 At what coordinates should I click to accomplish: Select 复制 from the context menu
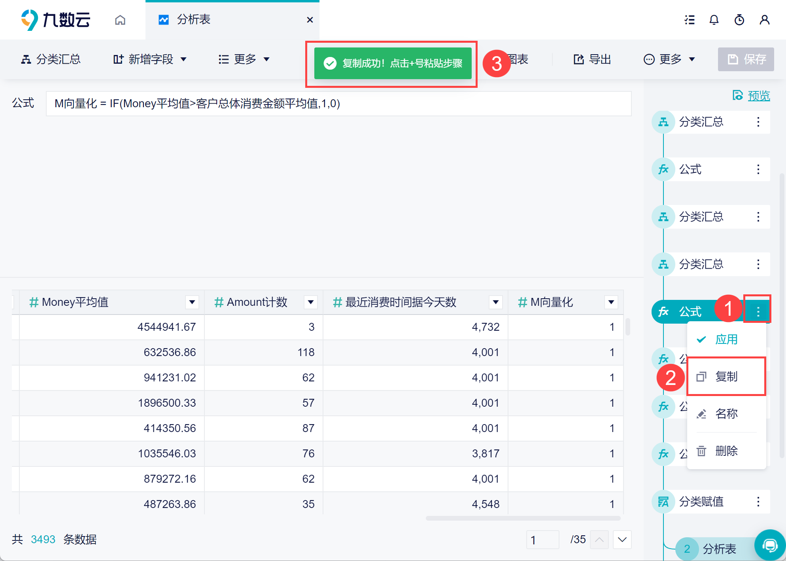pos(726,377)
